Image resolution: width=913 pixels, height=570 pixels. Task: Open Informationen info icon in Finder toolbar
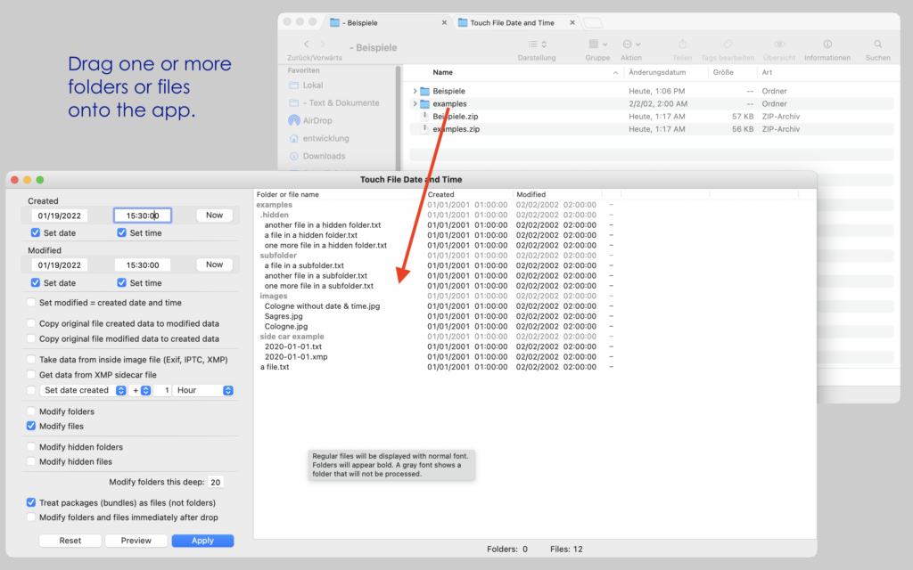[827, 45]
